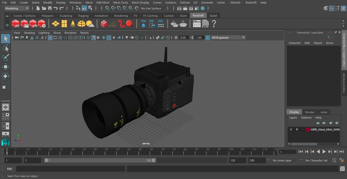Screen dimensions: 347x179
Task: Activate the Rotate tool
Action: (5, 76)
